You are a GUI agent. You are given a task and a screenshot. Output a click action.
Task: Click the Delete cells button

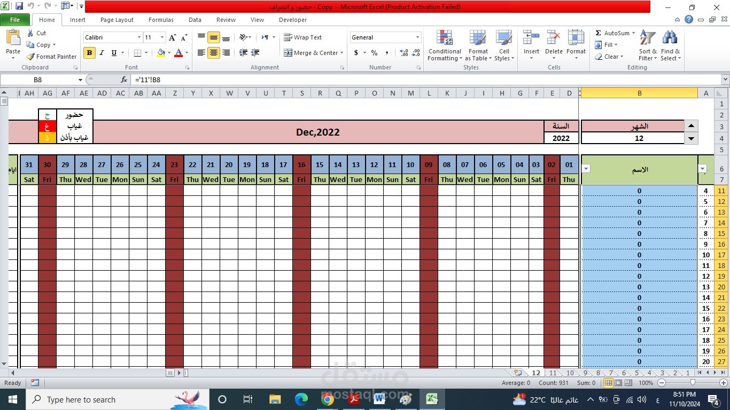(x=554, y=46)
